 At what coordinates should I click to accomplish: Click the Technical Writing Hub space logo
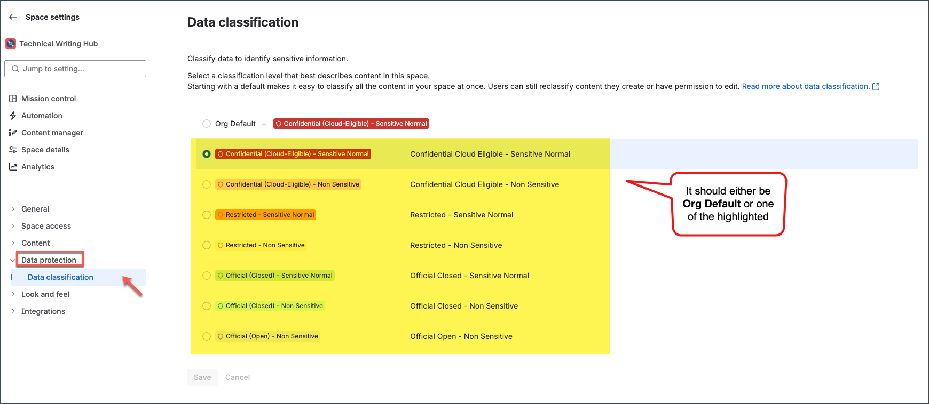coord(11,44)
